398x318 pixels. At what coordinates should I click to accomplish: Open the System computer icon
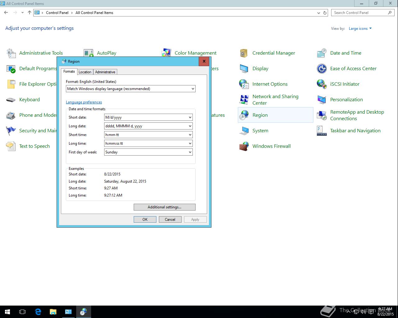tap(244, 131)
